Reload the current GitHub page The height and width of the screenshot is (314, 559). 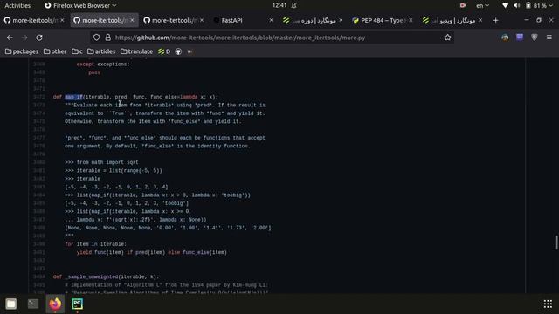(39, 38)
